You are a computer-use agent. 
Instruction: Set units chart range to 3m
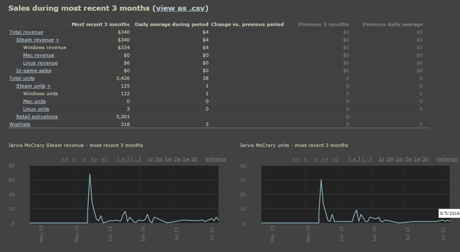(x=390, y=159)
